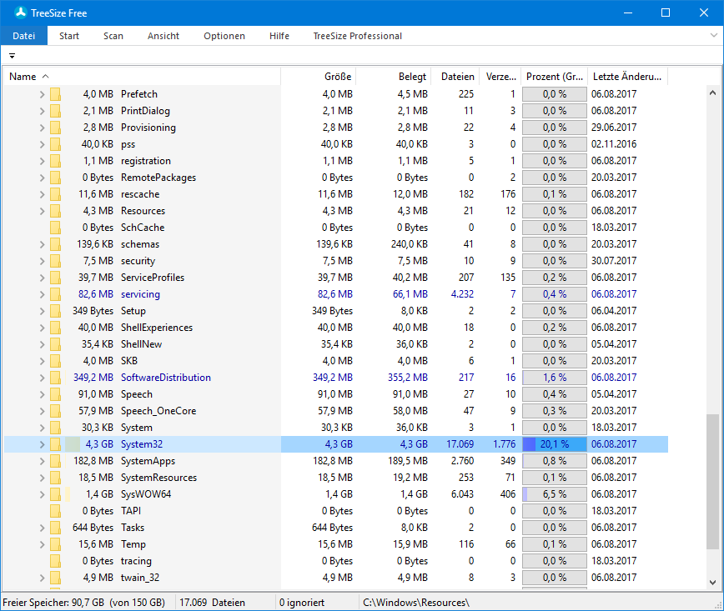
Task: Sort by the Größe column header
Action: pyautogui.click(x=319, y=77)
